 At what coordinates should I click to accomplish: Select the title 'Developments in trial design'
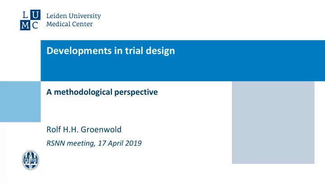[111, 51]
